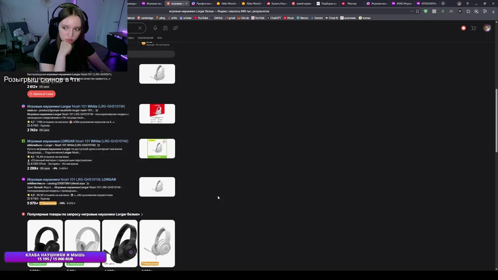
Task: Click the Wildberries favicon next to the result
Action: coord(23,179)
